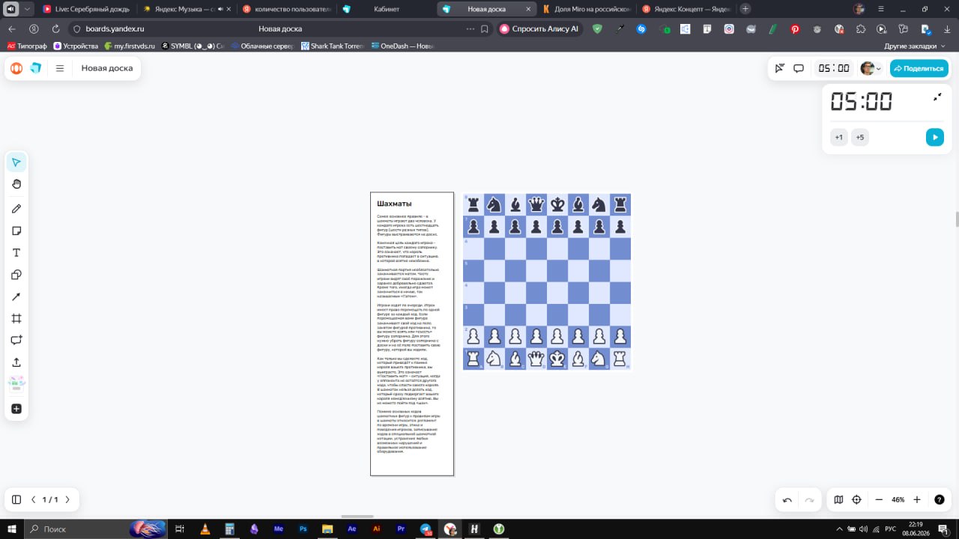The height and width of the screenshot is (539, 959).
Task: Go to next board page
Action: click(x=67, y=499)
